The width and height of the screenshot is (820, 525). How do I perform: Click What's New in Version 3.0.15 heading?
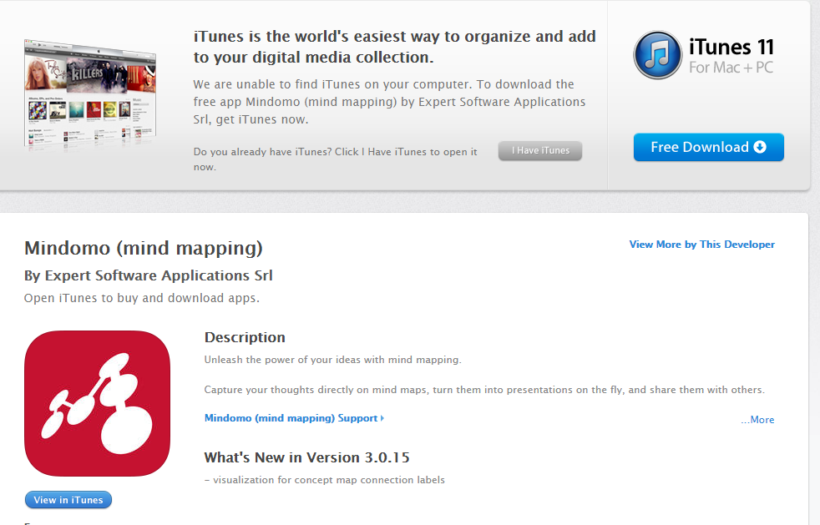pos(307,457)
